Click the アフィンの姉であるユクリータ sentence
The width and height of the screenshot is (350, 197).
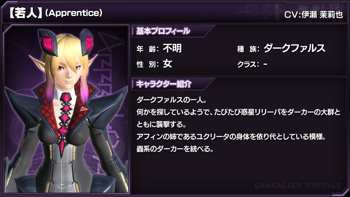pos(231,137)
